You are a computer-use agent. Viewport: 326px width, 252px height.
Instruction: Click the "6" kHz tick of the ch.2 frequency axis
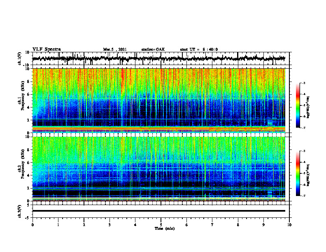coord(29,163)
